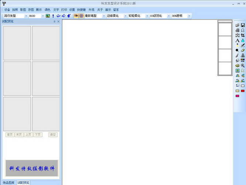
Task: Click the blue exclamation mark icon
Action: click(x=53, y=16)
